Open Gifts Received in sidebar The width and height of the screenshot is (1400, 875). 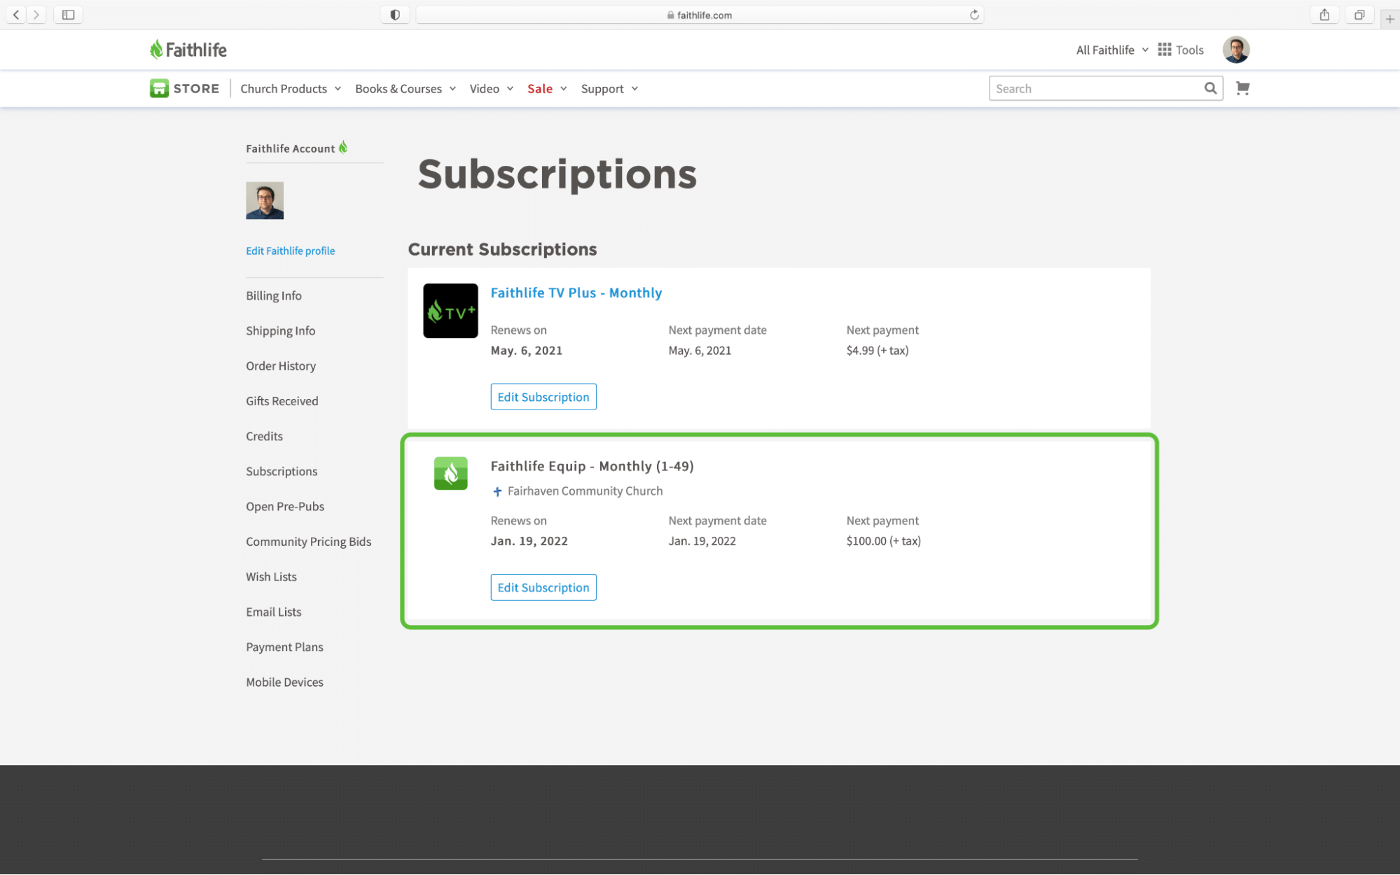[x=282, y=400]
